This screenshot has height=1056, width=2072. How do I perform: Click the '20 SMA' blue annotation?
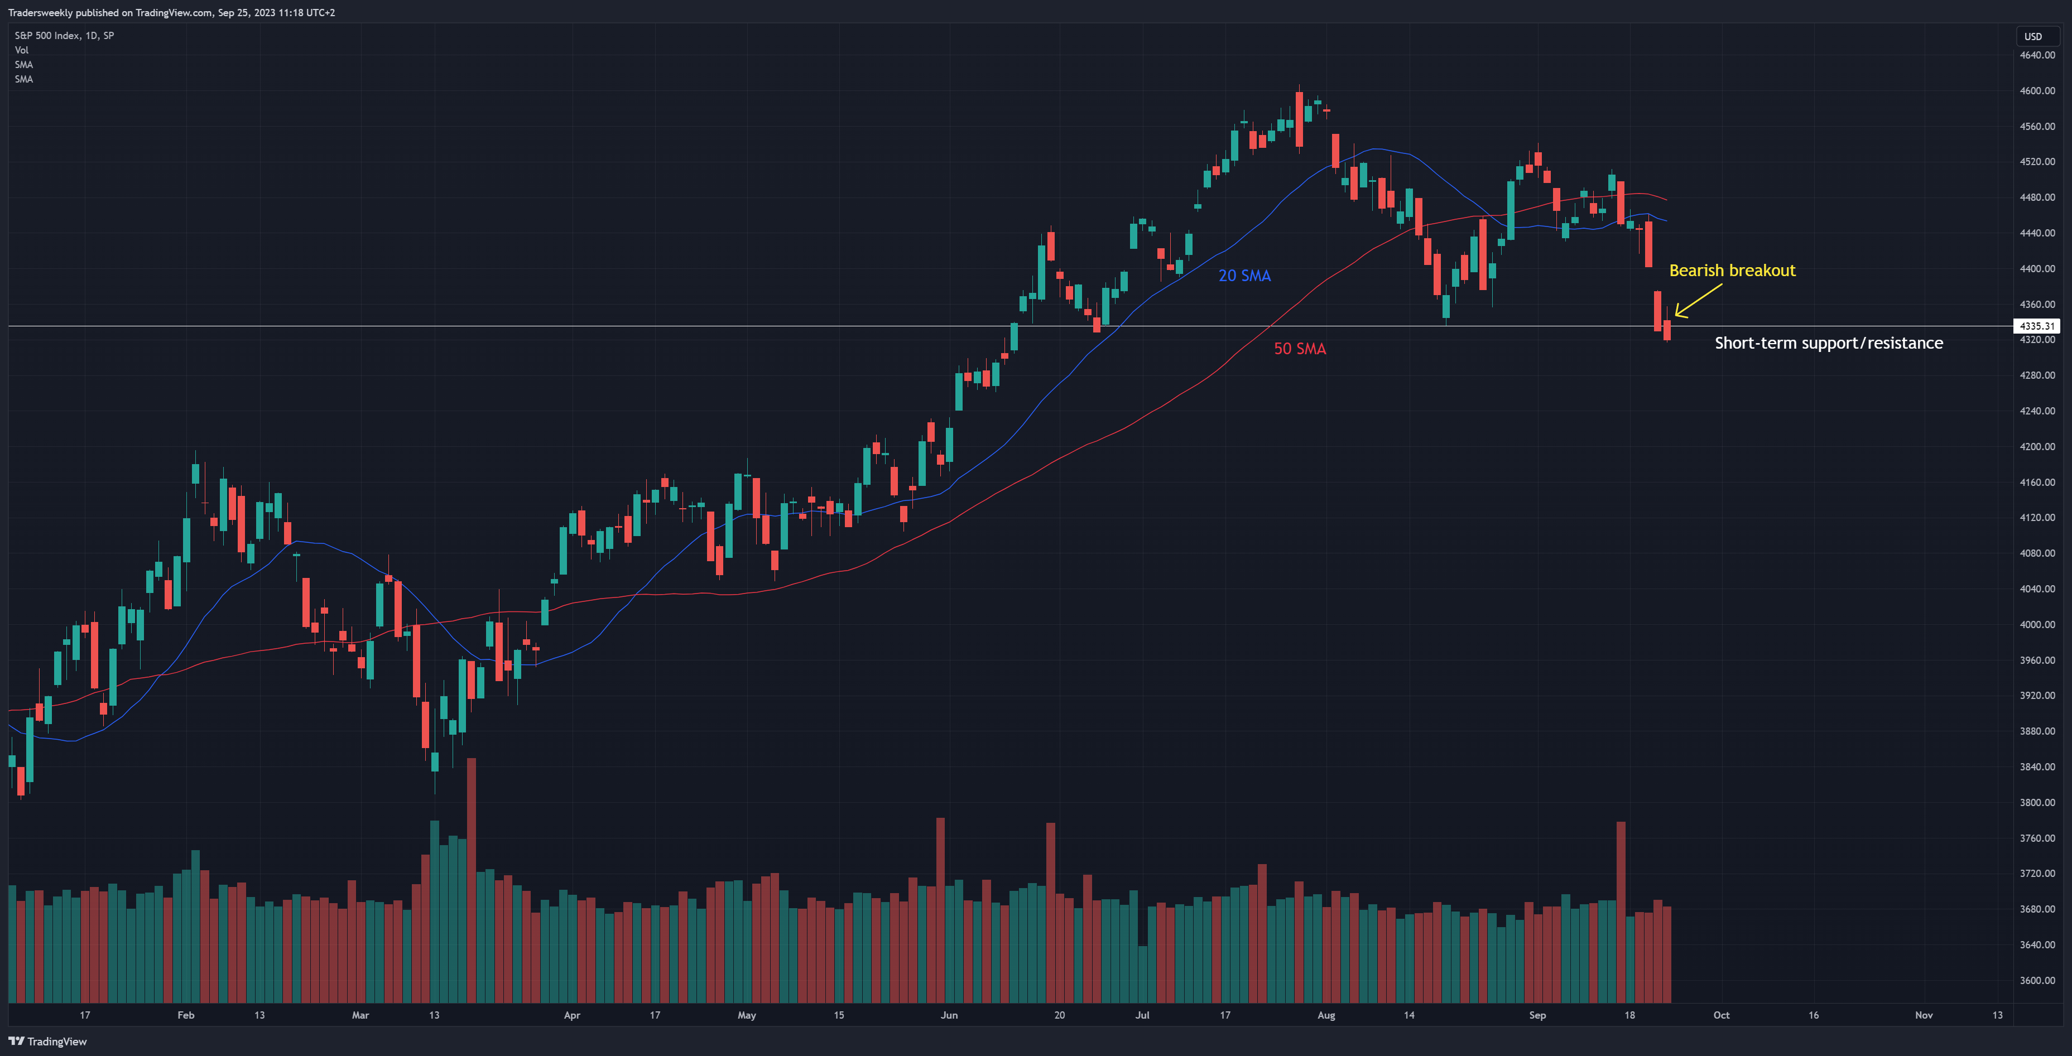1244,275
